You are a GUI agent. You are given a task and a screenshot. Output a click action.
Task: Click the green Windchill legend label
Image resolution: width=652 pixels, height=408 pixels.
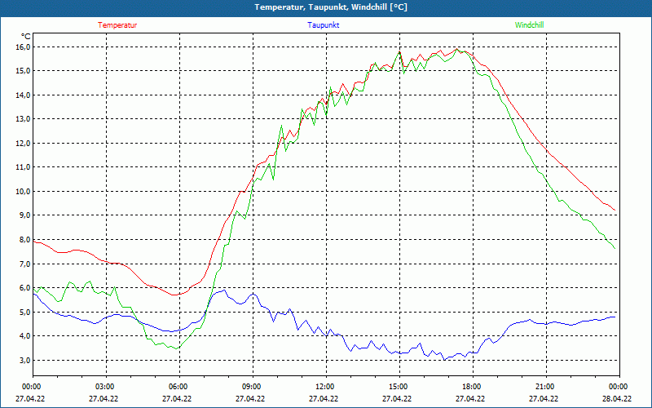(x=529, y=25)
